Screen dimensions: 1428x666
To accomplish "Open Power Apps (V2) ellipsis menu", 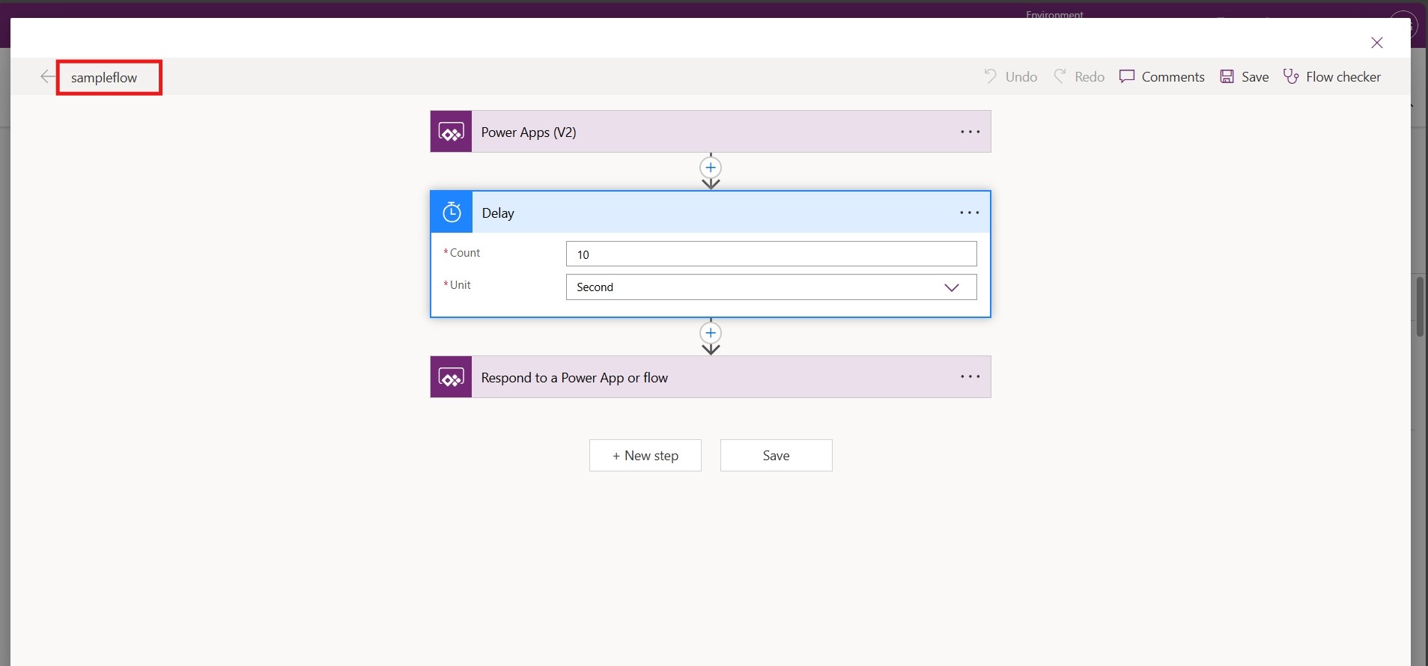I will (970, 132).
